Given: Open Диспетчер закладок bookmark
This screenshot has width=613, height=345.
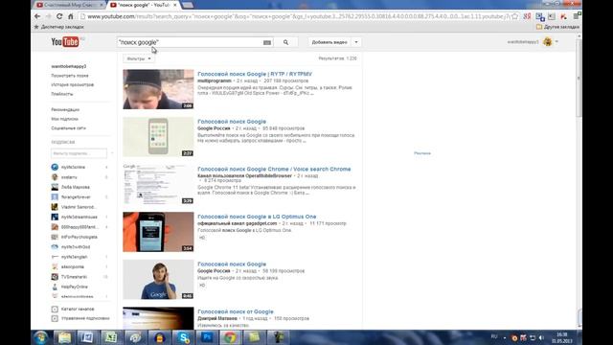Looking at the screenshot, I should 58,27.
